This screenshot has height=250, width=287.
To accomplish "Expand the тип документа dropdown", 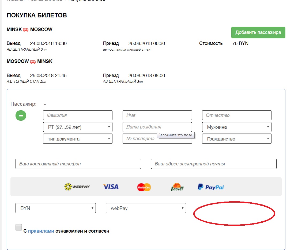I will pyautogui.click(x=78, y=139).
